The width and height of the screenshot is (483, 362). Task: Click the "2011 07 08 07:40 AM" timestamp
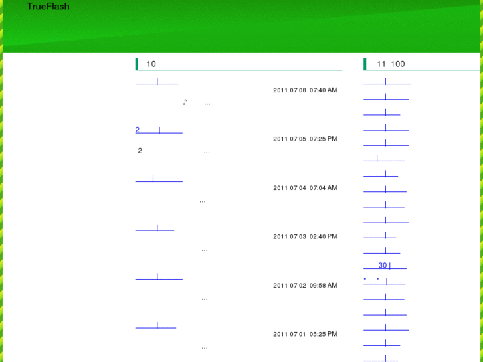click(x=305, y=90)
